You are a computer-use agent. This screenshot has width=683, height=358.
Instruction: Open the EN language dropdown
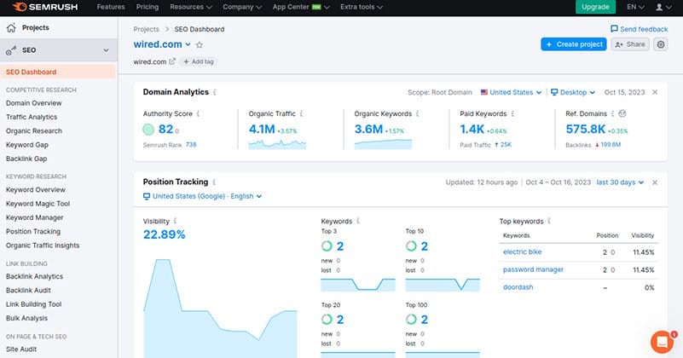635,7
